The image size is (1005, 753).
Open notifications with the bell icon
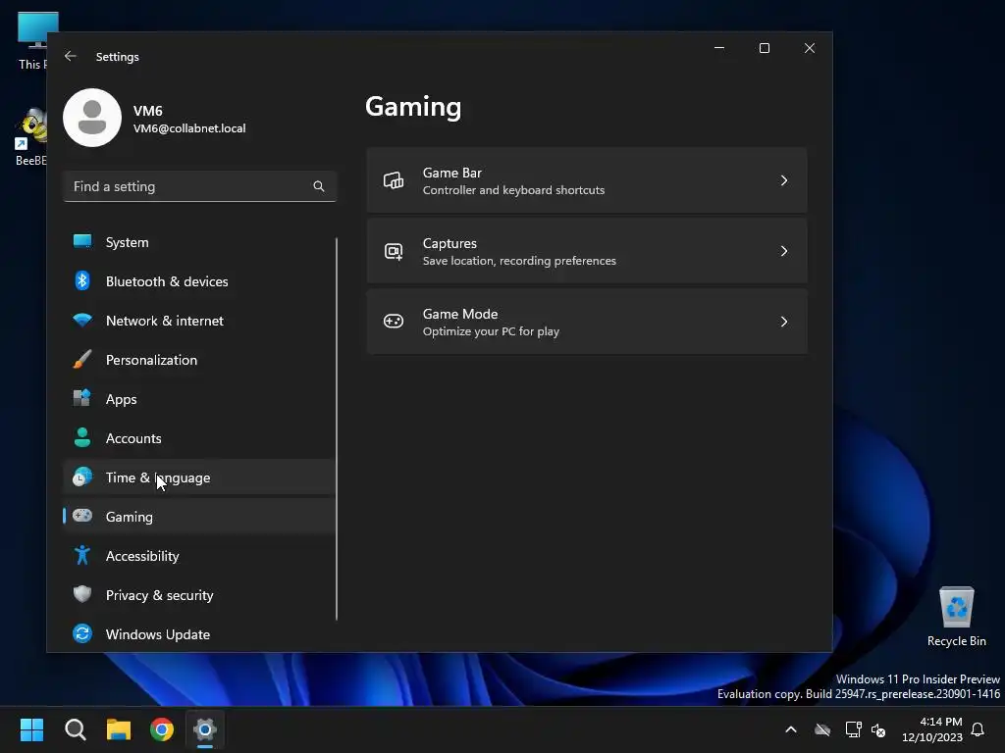click(978, 729)
